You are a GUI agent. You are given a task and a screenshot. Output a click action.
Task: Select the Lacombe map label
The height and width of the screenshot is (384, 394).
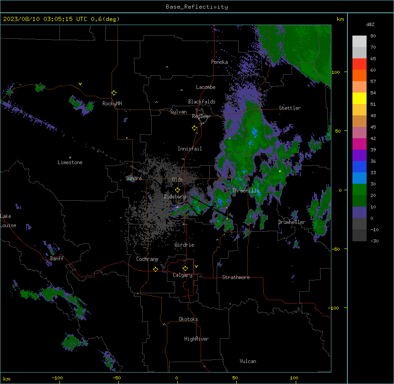click(206, 87)
